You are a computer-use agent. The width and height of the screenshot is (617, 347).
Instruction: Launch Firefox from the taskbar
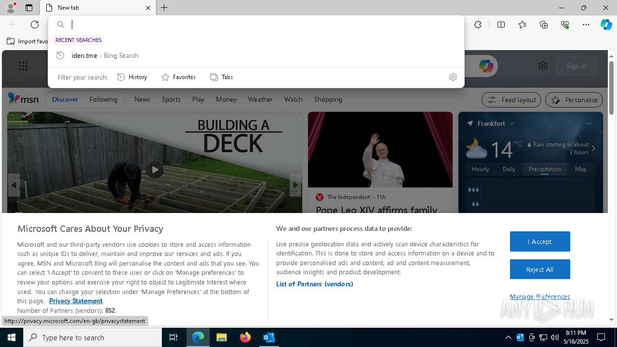coord(245,337)
